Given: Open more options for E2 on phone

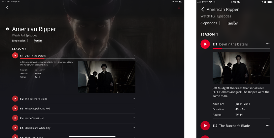Looking at the screenshot, I should point(267,125).
